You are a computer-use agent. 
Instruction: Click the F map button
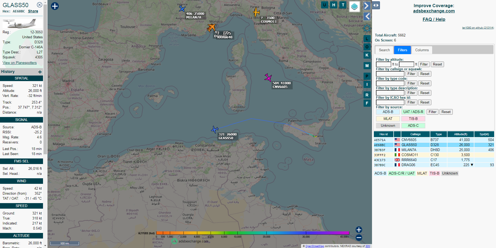point(367,103)
